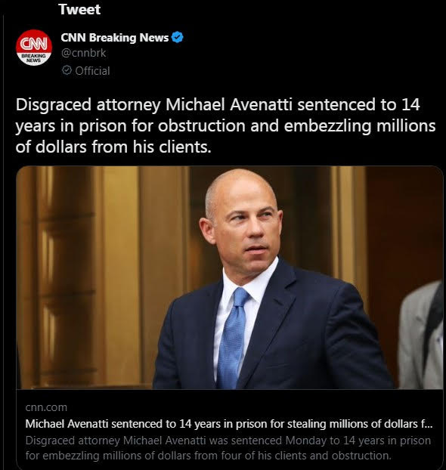This screenshot has width=446, height=470.
Task: Click the blue tie in the photo
Action: [233, 337]
